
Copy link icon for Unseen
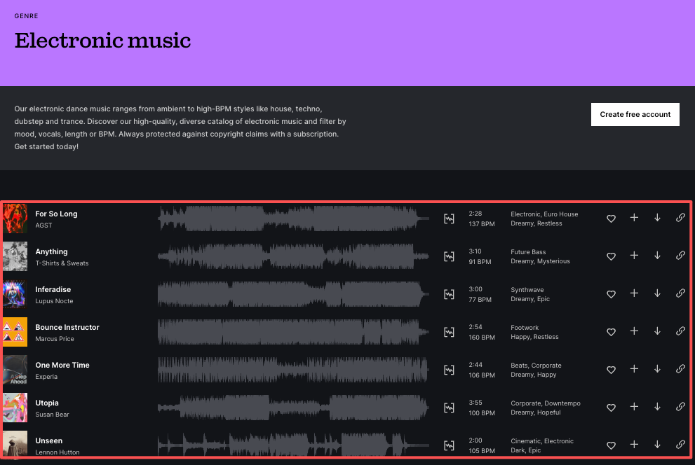tap(680, 445)
